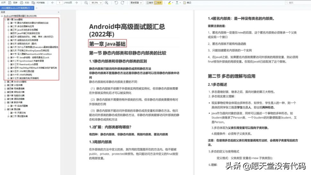Open outline item 第十三节 ReentrantLock原理
Viewport: 311px width, 175px height.
[x=24, y=64]
